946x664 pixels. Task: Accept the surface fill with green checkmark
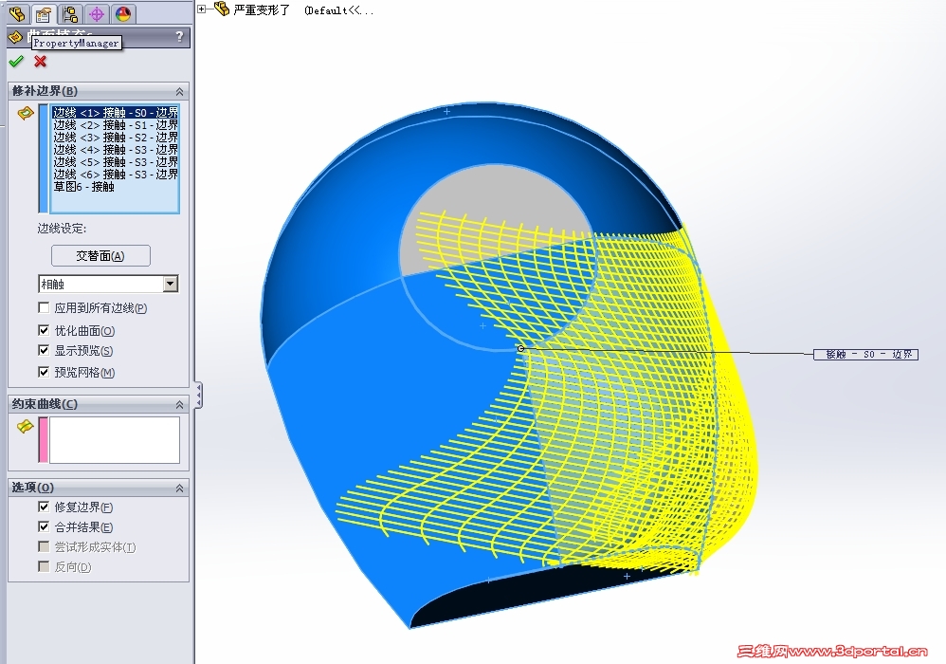17,61
